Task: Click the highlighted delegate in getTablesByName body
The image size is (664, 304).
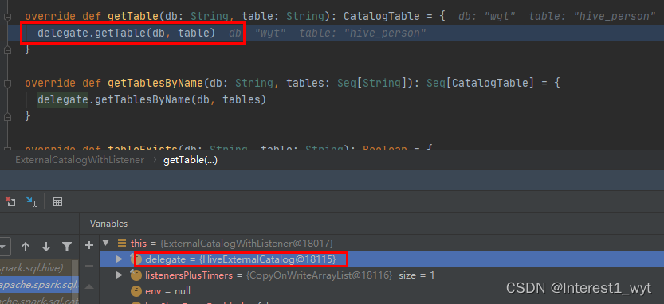Action: [x=63, y=99]
